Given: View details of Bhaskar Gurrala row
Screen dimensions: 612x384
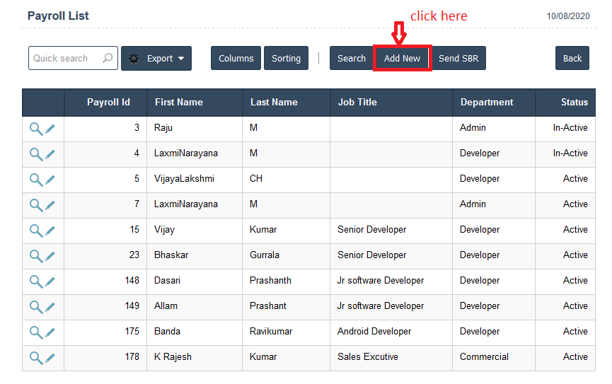Looking at the screenshot, I should tap(35, 256).
